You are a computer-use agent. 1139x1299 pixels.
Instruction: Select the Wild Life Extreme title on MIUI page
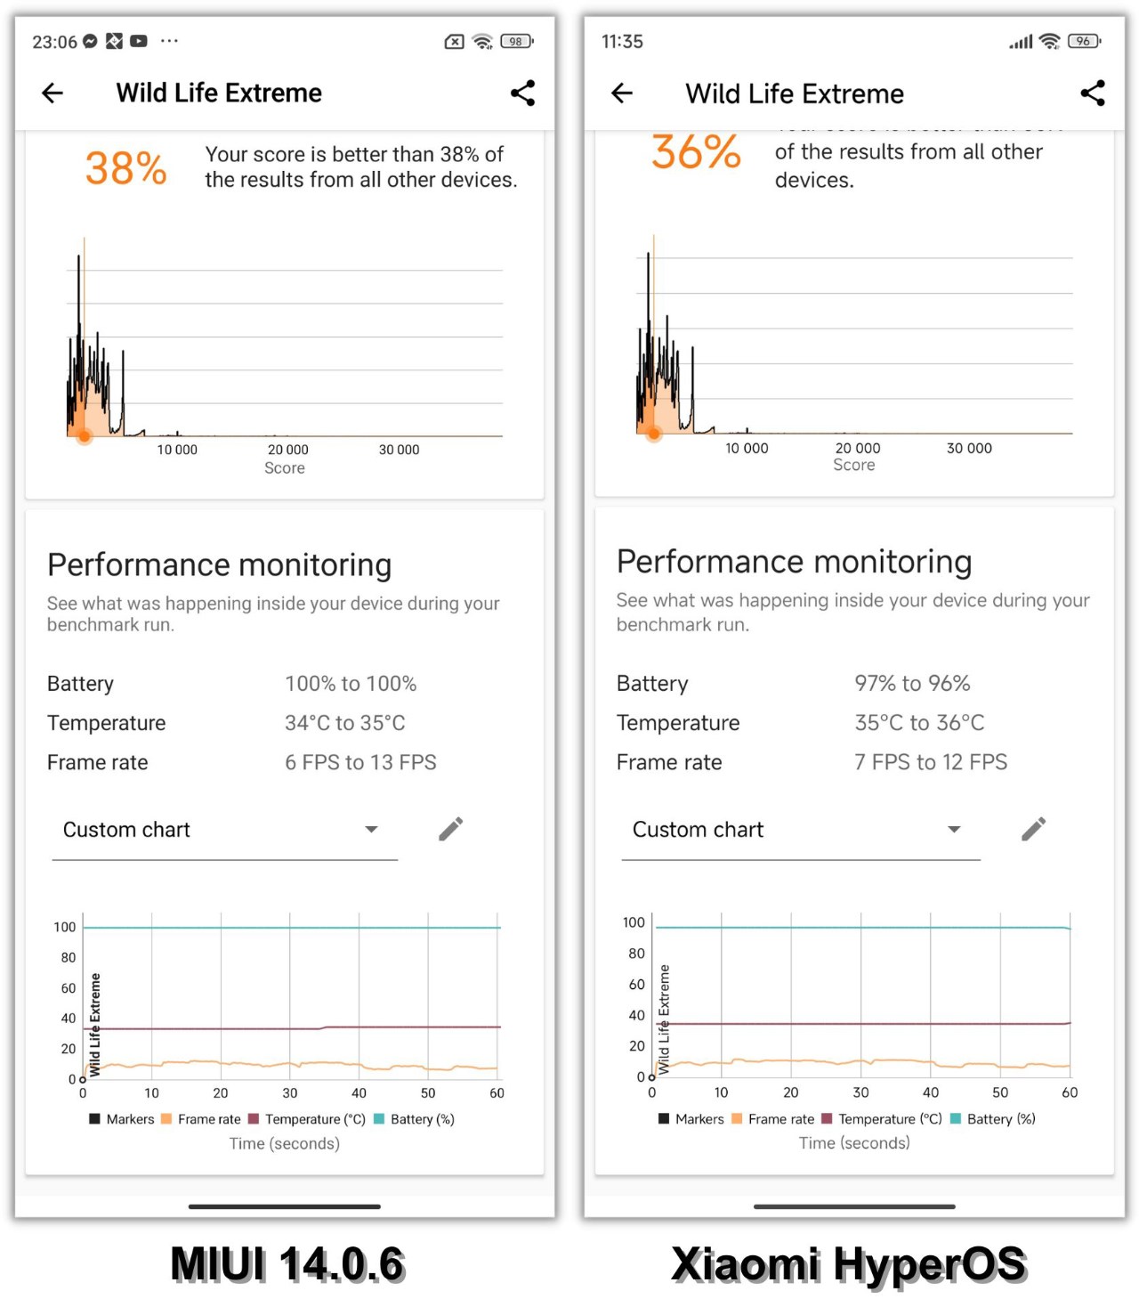click(218, 93)
